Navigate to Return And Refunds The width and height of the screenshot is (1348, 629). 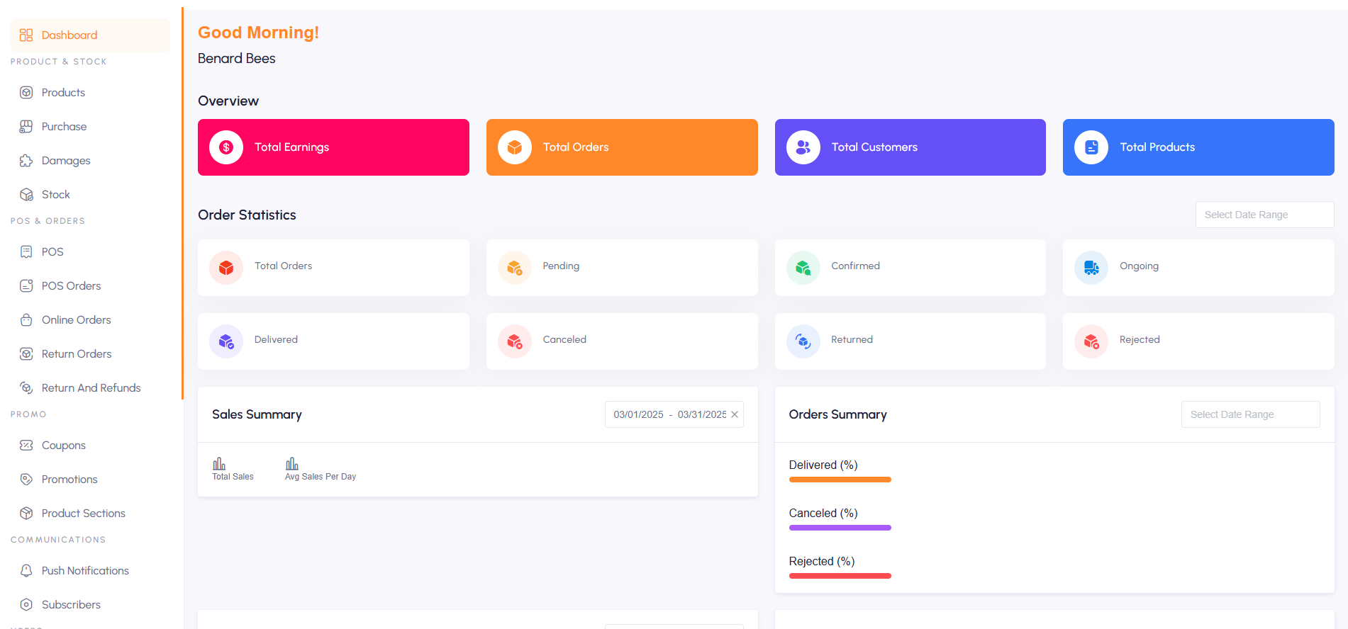[91, 388]
